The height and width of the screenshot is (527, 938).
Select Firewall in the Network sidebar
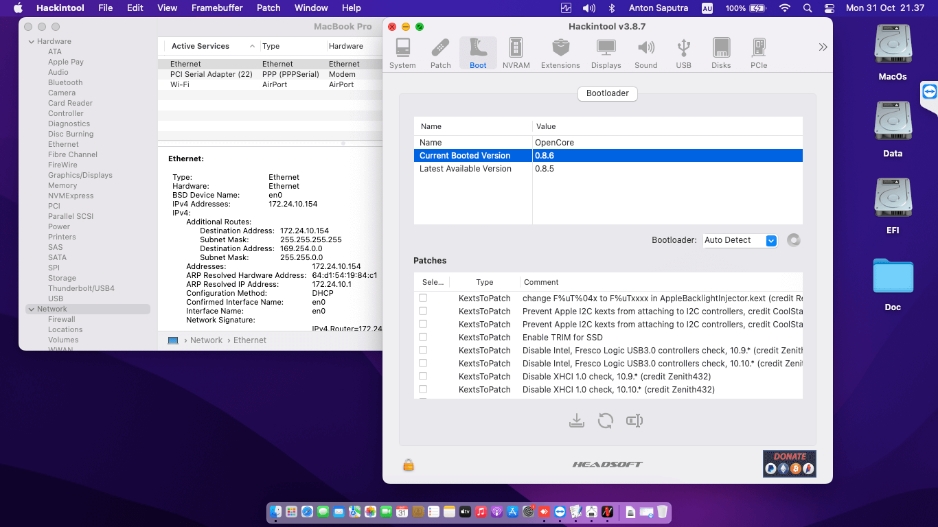(62, 319)
